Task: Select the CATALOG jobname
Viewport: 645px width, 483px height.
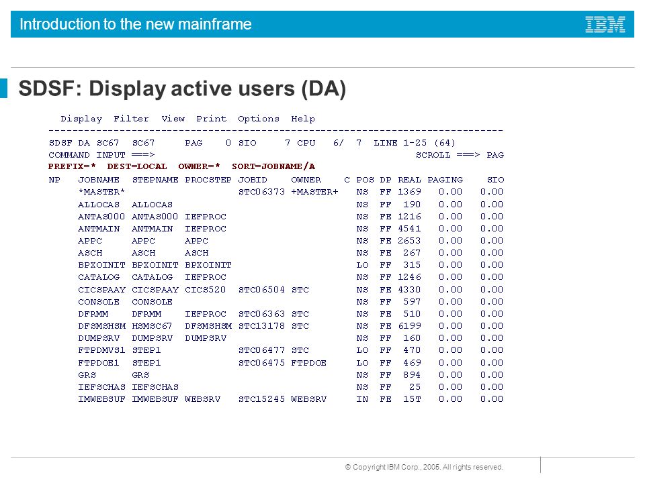Action: [x=99, y=277]
